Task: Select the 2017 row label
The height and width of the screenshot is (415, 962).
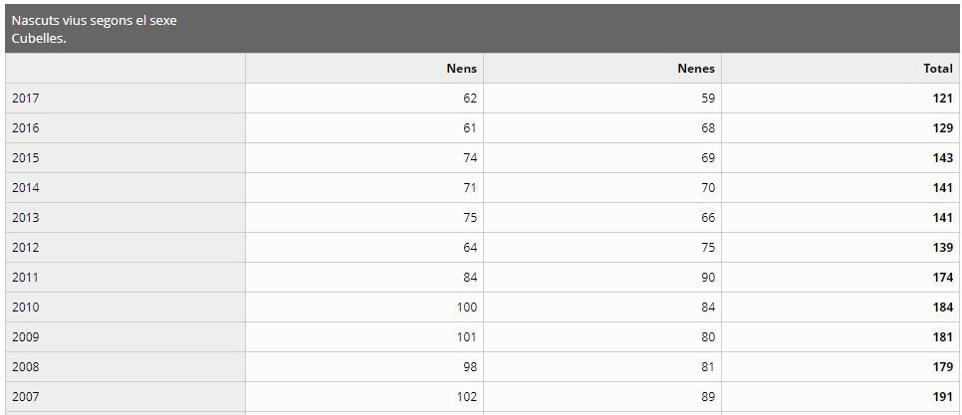Action: pos(26,99)
